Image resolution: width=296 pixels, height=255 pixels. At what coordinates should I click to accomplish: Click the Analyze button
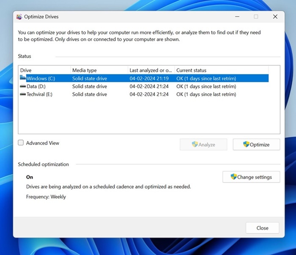click(203, 144)
